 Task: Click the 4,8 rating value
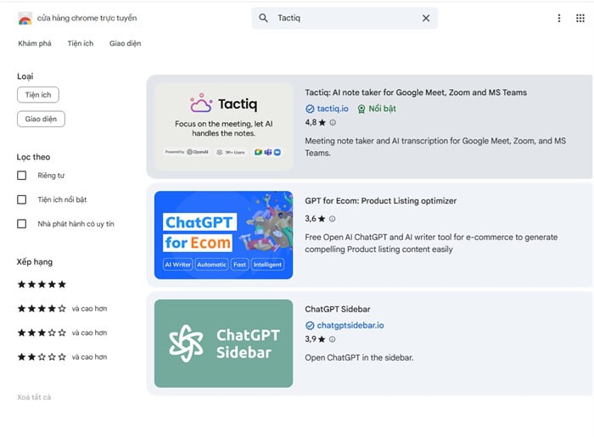tap(311, 122)
